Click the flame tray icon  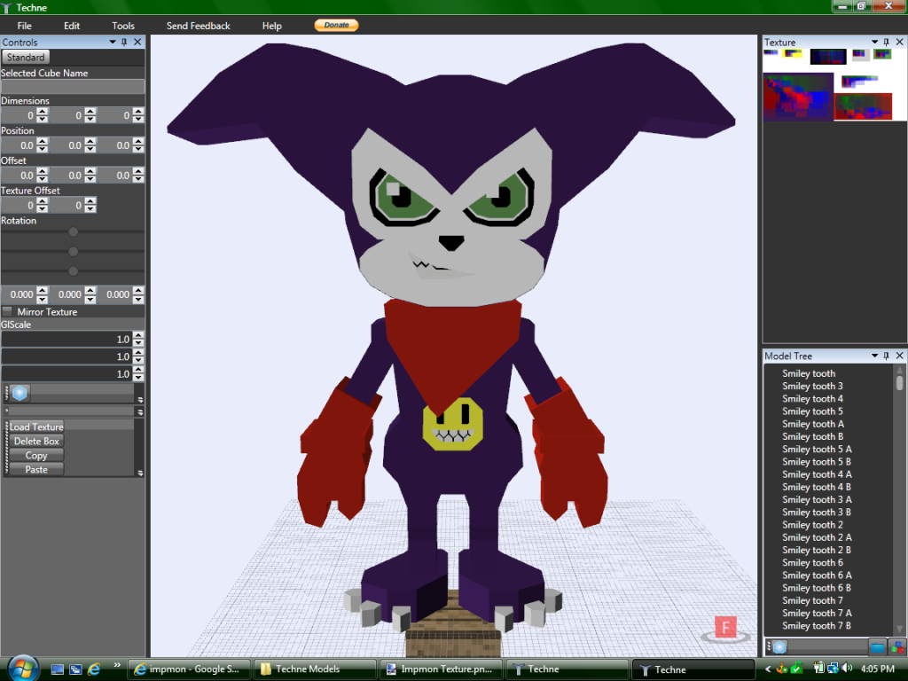782,669
